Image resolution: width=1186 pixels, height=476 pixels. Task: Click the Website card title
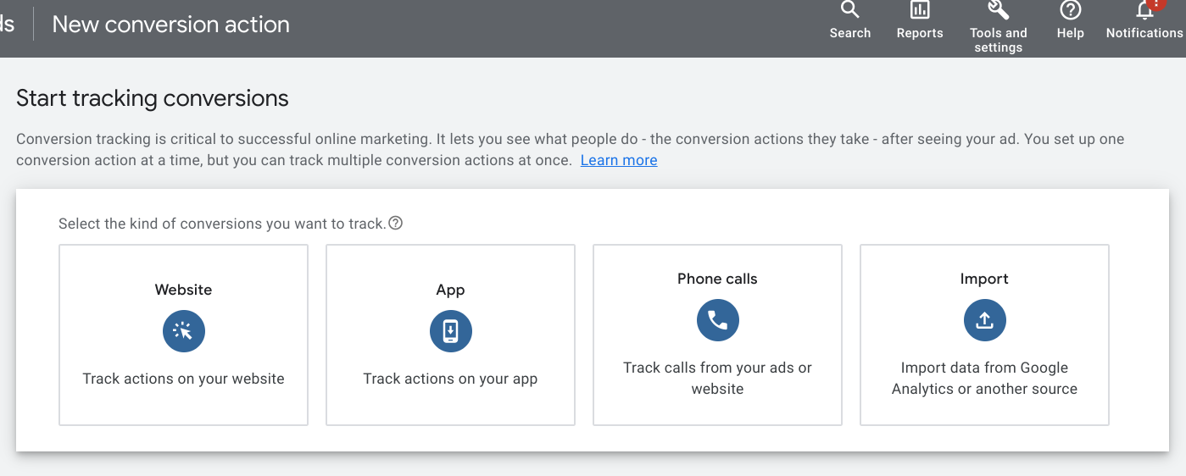183,290
